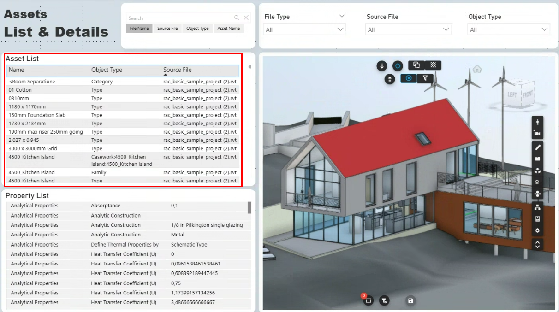Screen dimensions: 559x312
Task: Sort by the Source File column header
Action: pos(178,70)
